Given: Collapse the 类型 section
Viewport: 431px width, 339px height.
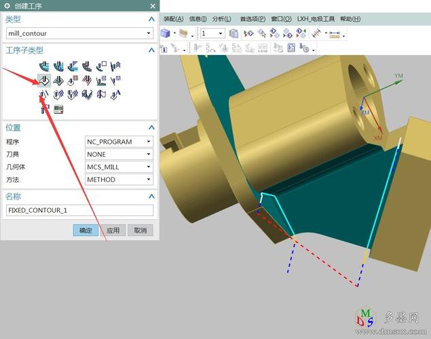Looking at the screenshot, I should 151,19.
